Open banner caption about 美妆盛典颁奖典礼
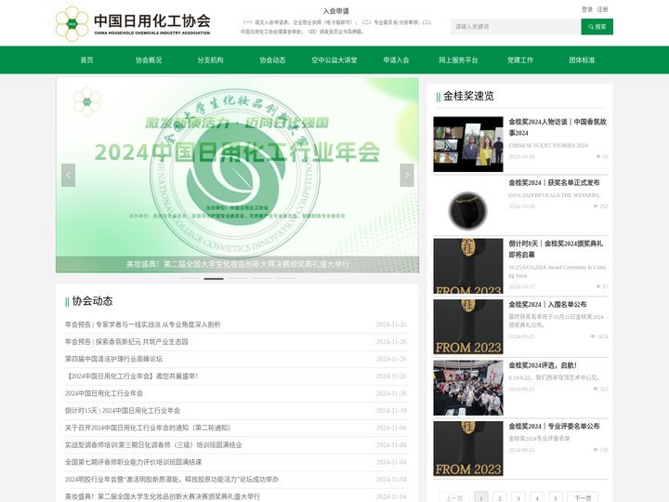Screen dimensions: 669x502 [238, 264]
